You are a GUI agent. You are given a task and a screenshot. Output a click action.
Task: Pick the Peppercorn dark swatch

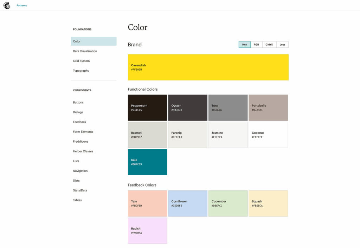(x=147, y=107)
